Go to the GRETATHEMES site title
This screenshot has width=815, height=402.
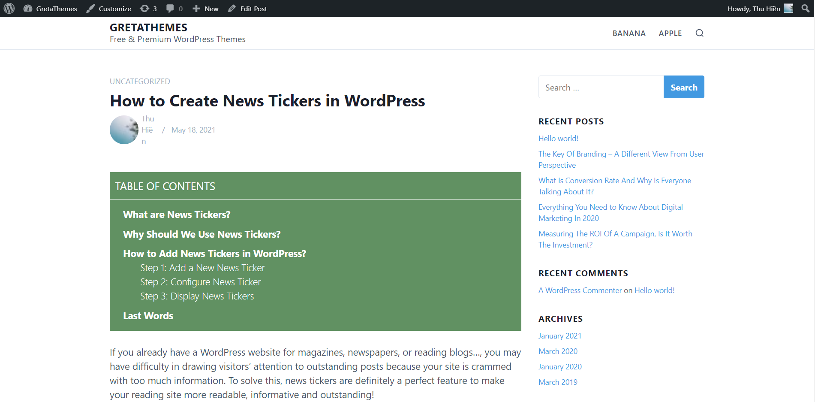pos(148,27)
